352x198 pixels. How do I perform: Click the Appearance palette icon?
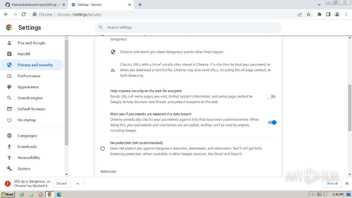tap(9, 87)
